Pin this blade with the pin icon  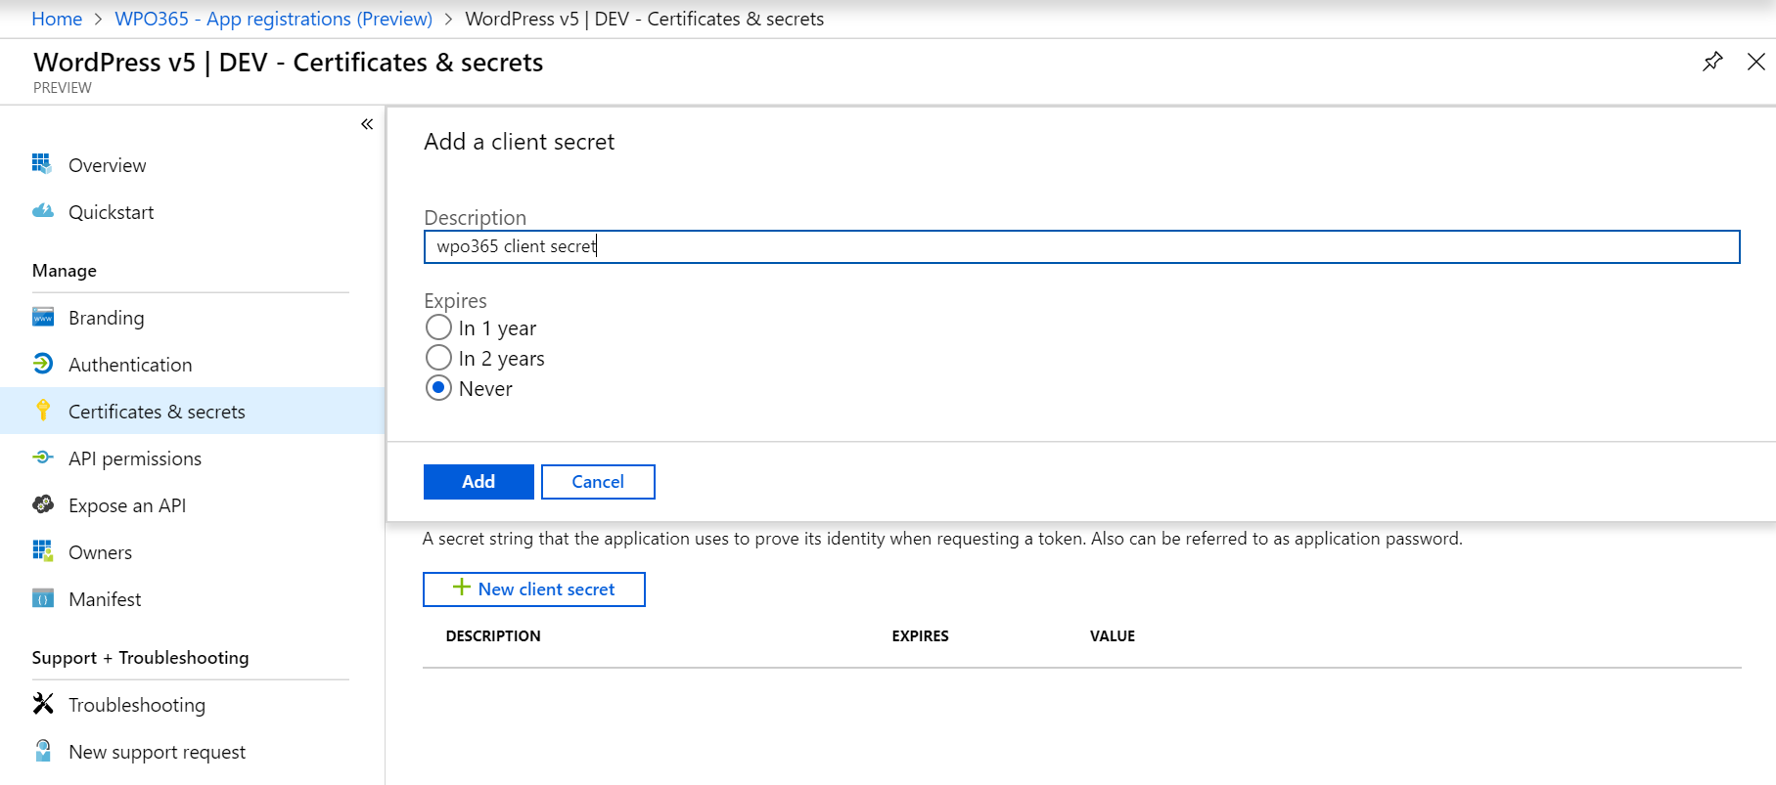1712,62
